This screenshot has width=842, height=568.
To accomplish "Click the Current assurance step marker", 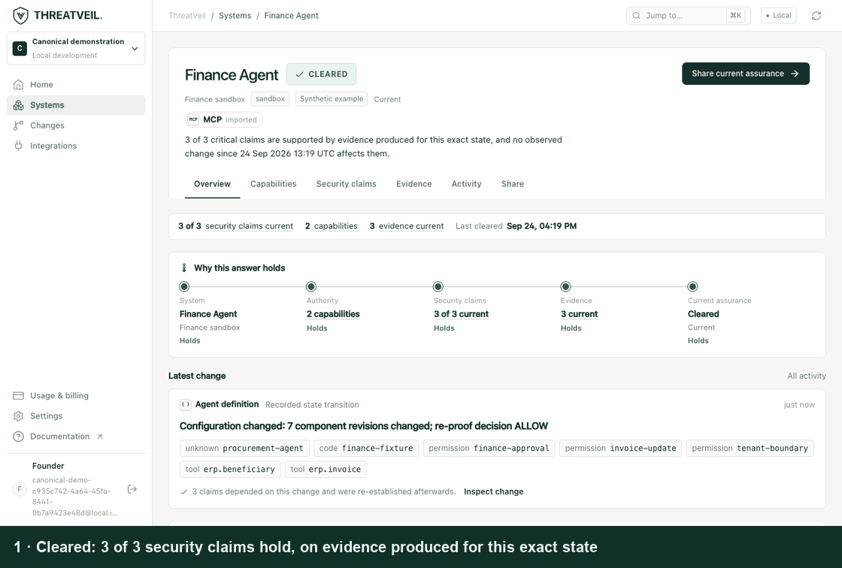I will [692, 287].
